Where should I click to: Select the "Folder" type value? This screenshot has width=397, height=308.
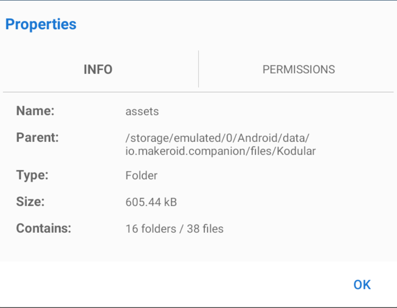pos(141,176)
